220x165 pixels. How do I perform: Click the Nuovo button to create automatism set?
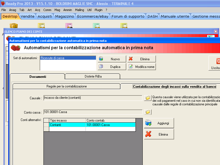click(112, 59)
